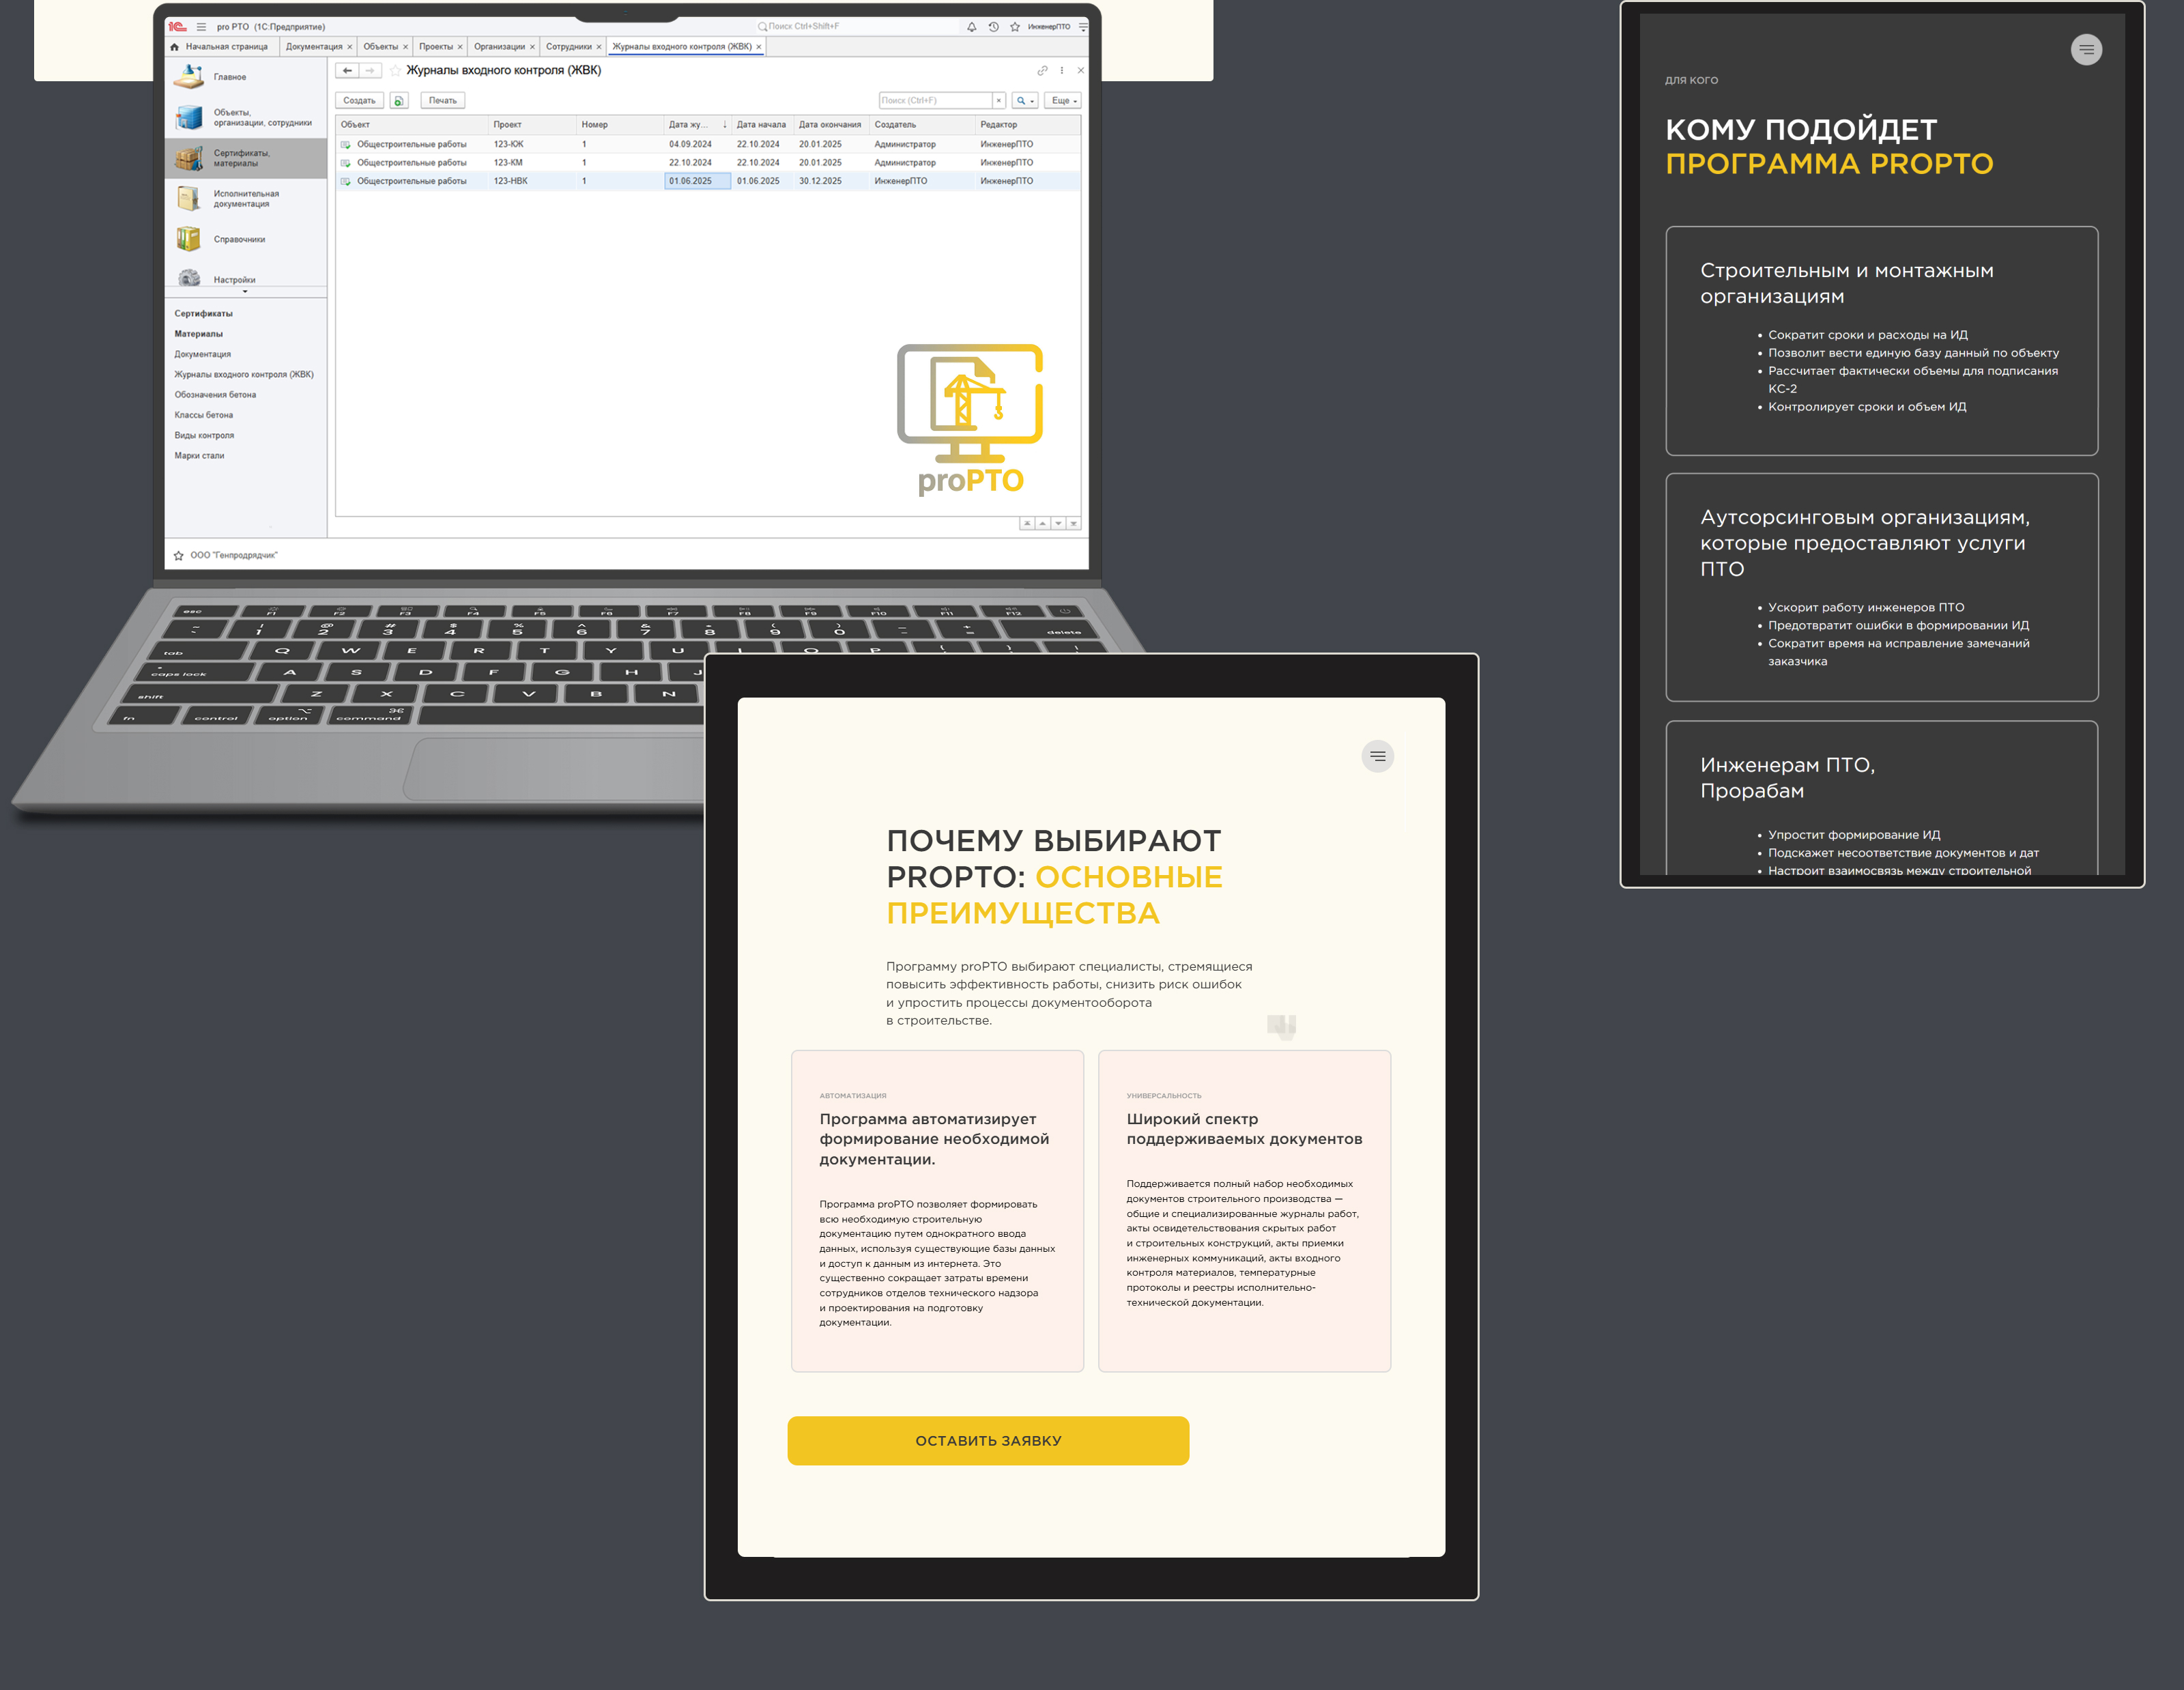
Task: Expand the Еще dropdown button
Action: 1062,101
